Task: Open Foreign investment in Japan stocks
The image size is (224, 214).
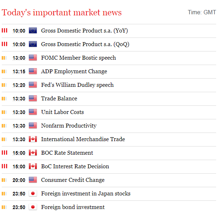Action: [x=85, y=194]
